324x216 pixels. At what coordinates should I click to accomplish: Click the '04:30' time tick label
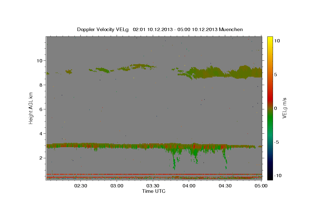coord(225,186)
